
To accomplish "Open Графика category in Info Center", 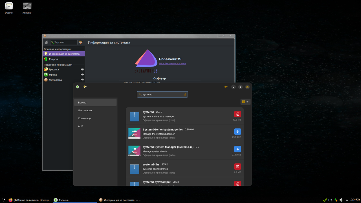I will (x=64, y=69).
